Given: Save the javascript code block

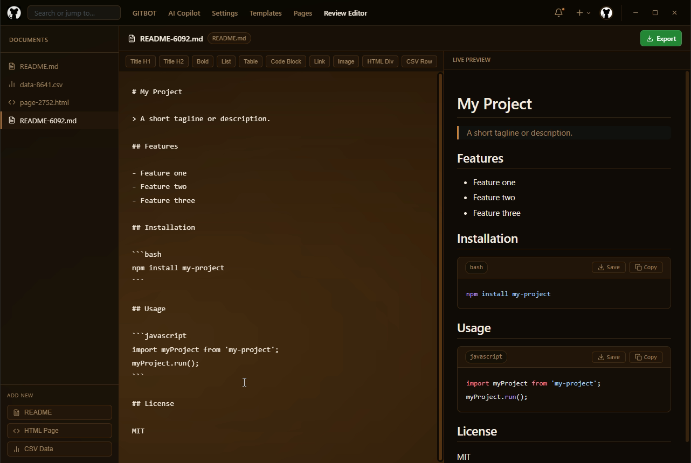Looking at the screenshot, I should pos(609,357).
